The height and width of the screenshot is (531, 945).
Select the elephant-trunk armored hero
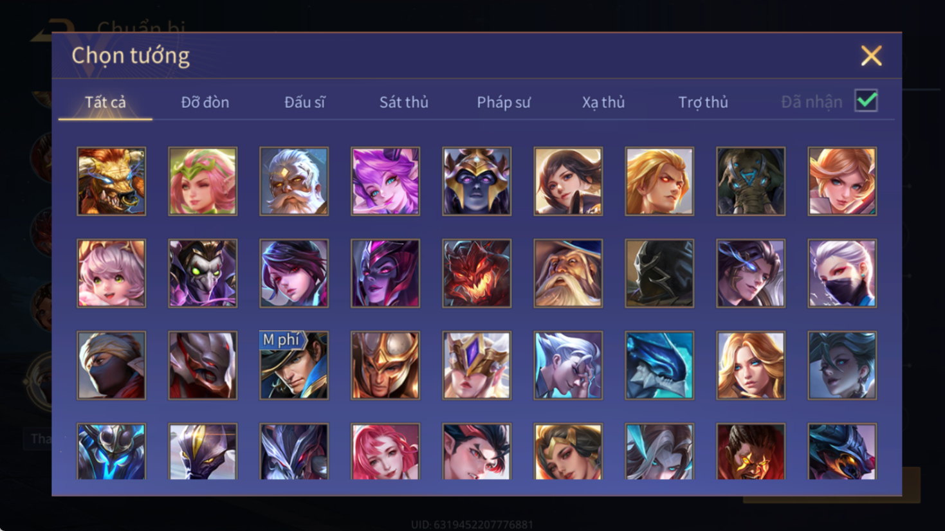[751, 181]
